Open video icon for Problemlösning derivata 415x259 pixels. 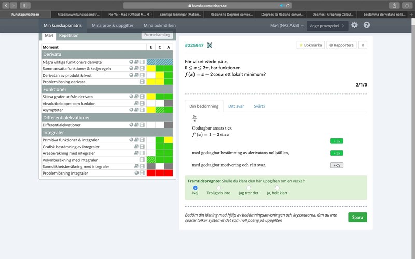click(142, 82)
